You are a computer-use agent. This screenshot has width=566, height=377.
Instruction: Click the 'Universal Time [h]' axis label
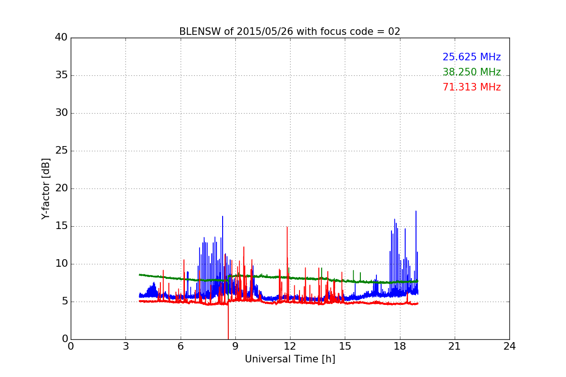click(290, 359)
